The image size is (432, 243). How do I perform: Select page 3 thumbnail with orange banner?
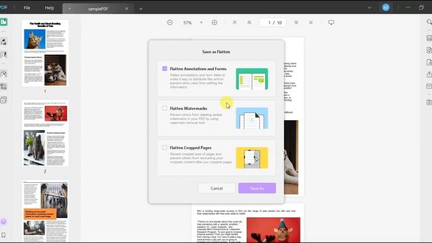click(x=45, y=211)
